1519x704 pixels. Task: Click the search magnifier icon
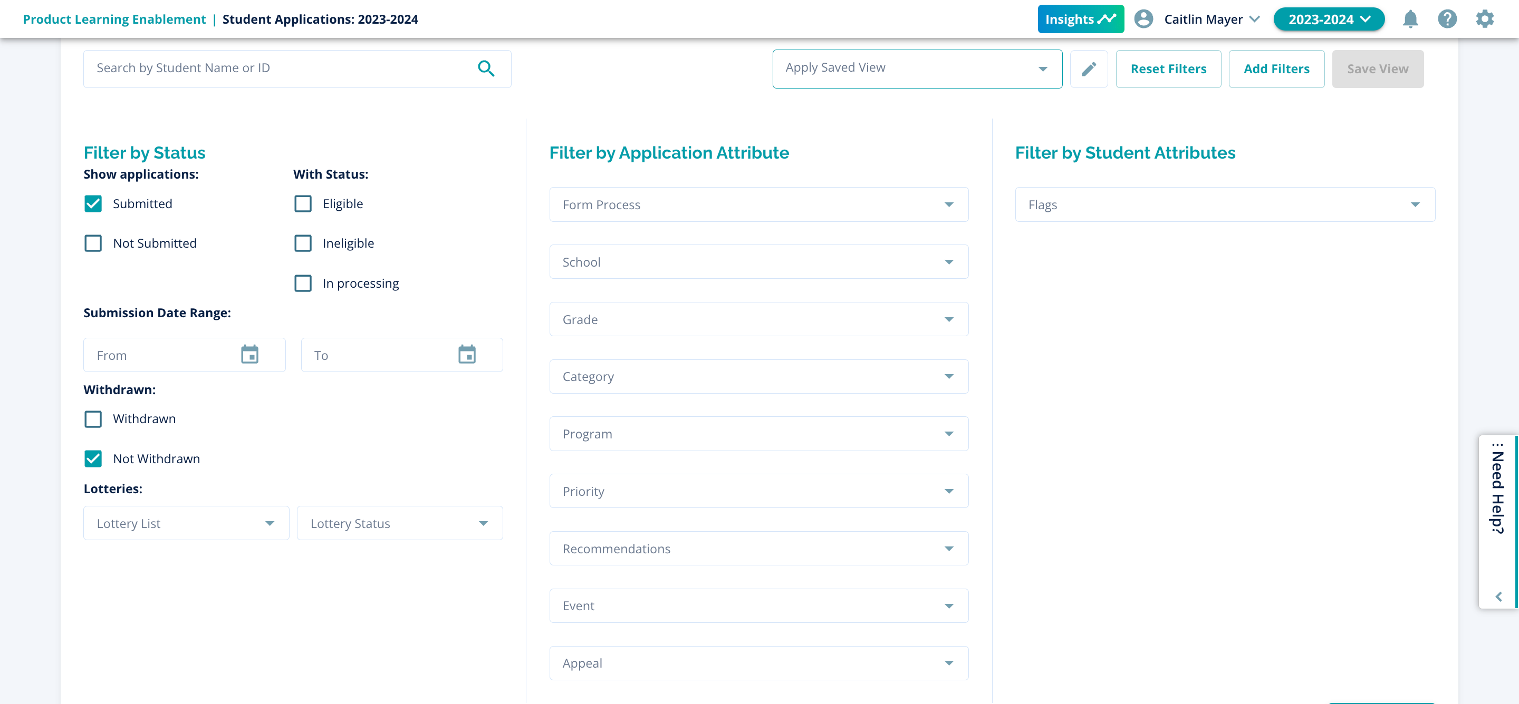485,69
